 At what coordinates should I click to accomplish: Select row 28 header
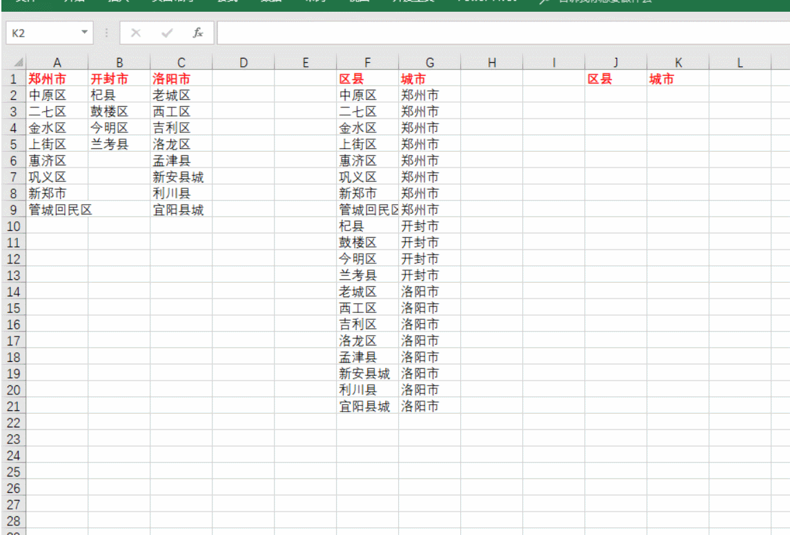pyautogui.click(x=14, y=521)
